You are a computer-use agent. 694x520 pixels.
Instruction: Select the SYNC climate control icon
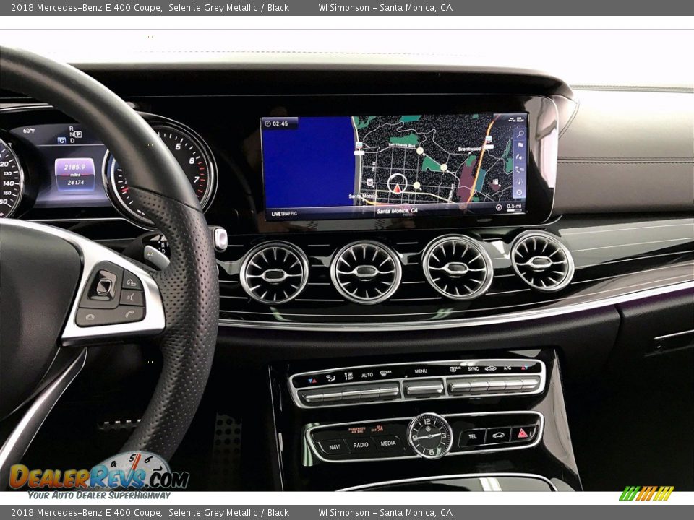472,368
